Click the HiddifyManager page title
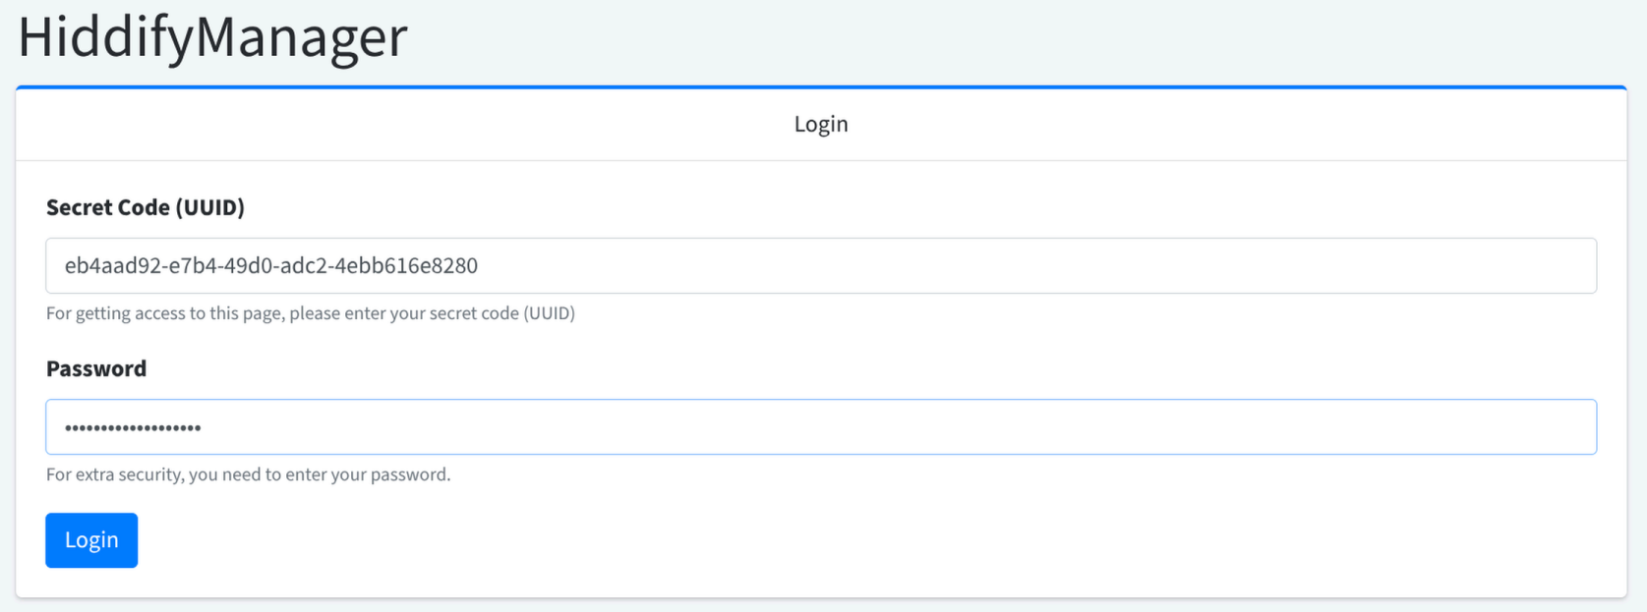The height and width of the screenshot is (612, 1647). 209,38
